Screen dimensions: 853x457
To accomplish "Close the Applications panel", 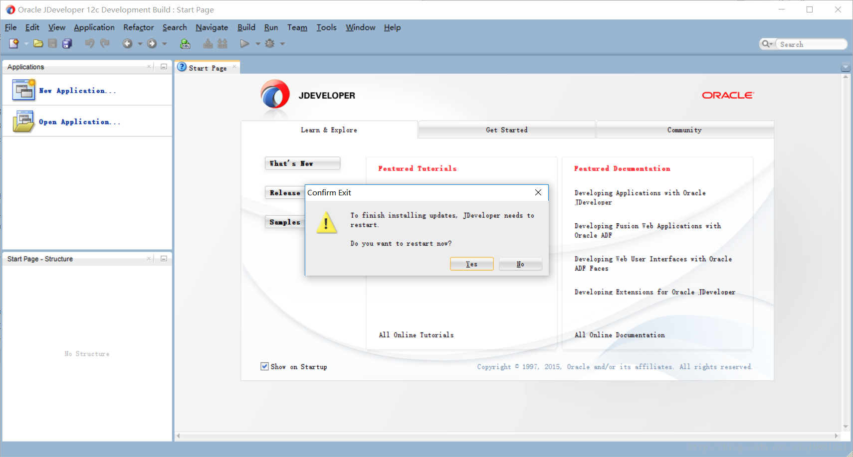I will [149, 67].
